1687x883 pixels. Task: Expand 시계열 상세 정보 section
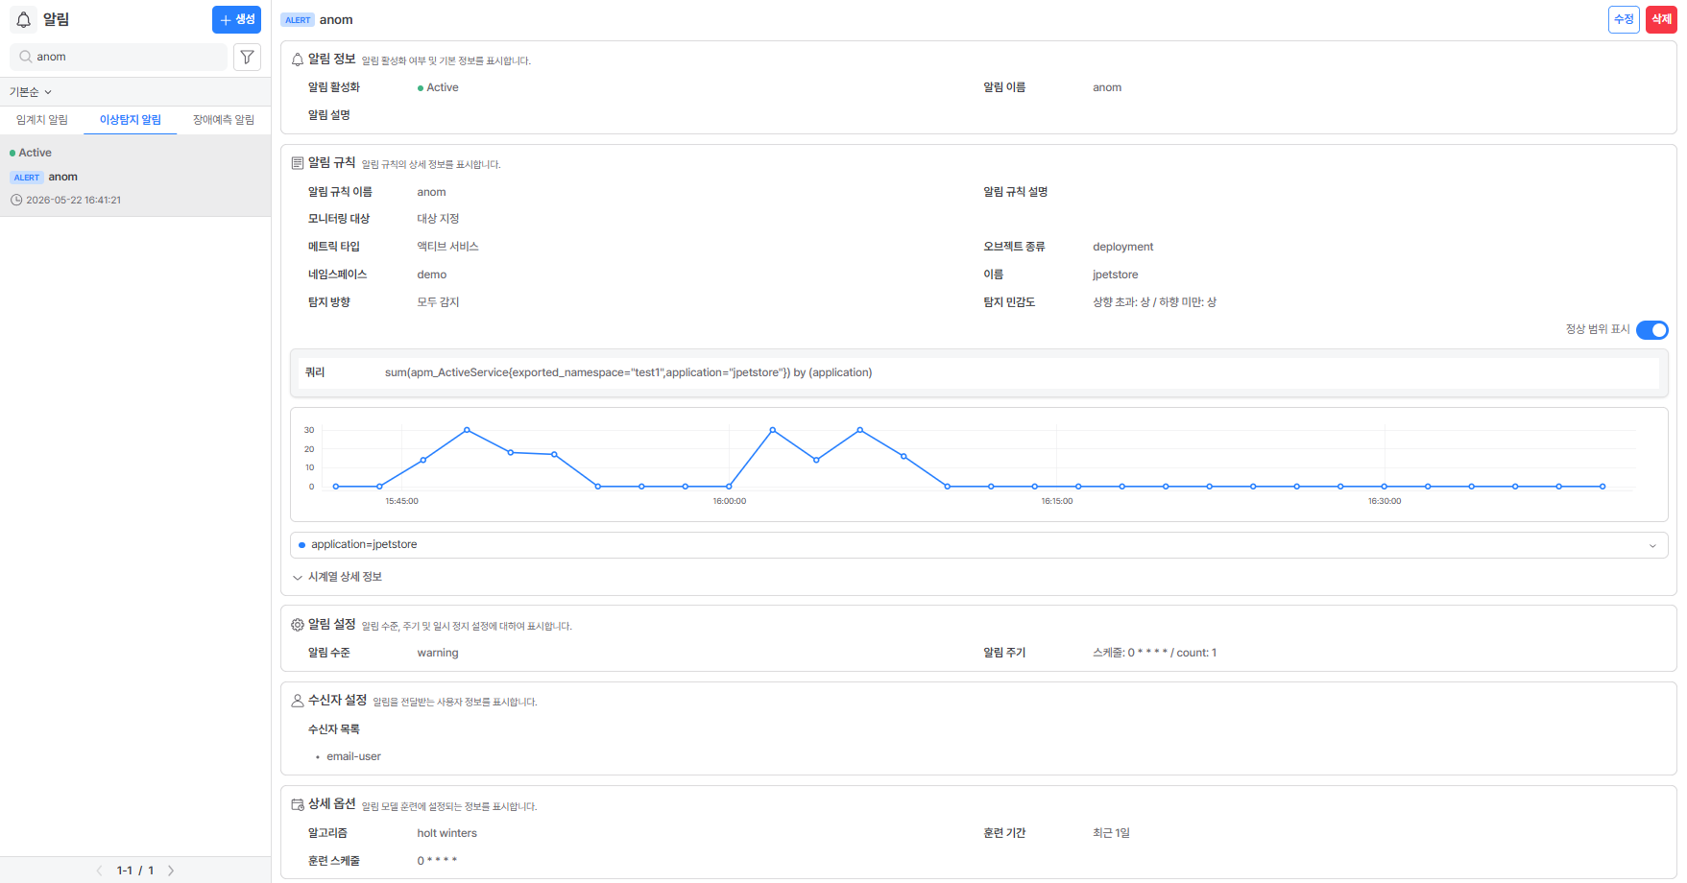tap(337, 577)
